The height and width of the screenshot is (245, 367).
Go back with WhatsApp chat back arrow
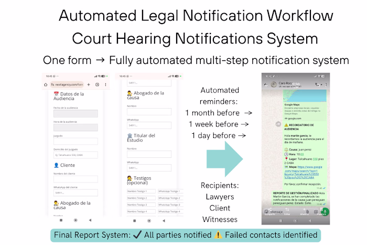(x=266, y=85)
